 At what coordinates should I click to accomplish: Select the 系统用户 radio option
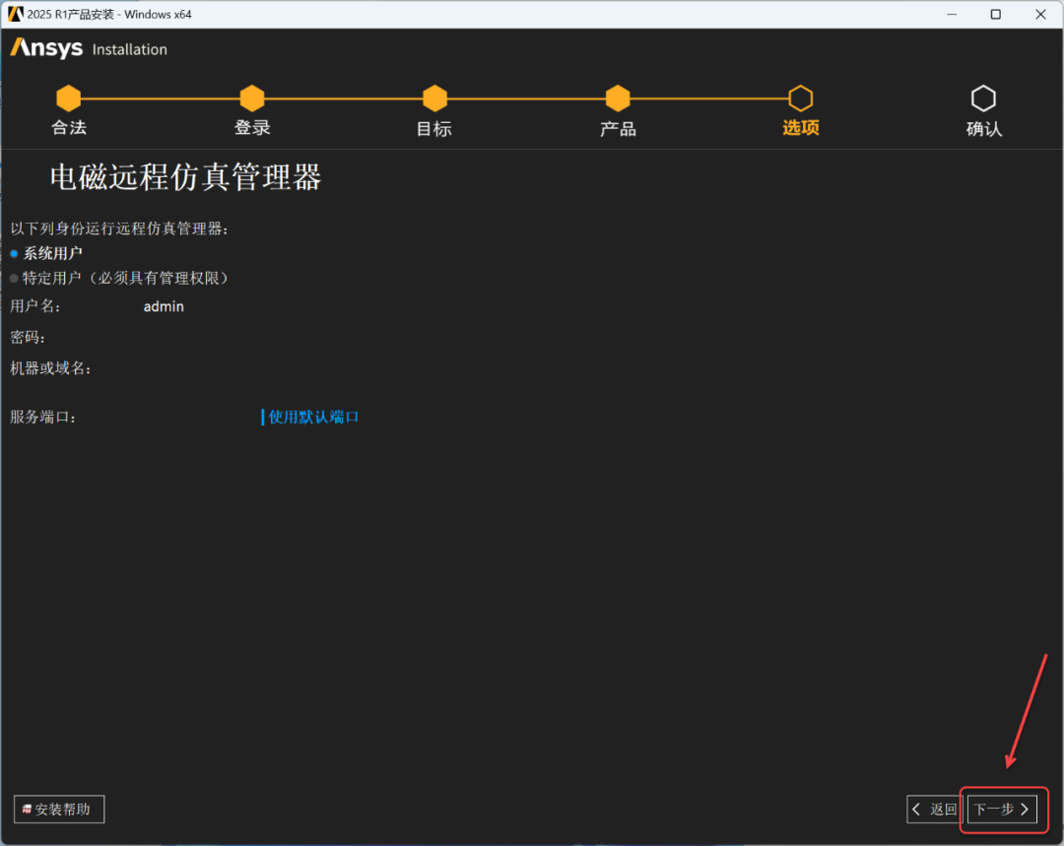coord(46,253)
